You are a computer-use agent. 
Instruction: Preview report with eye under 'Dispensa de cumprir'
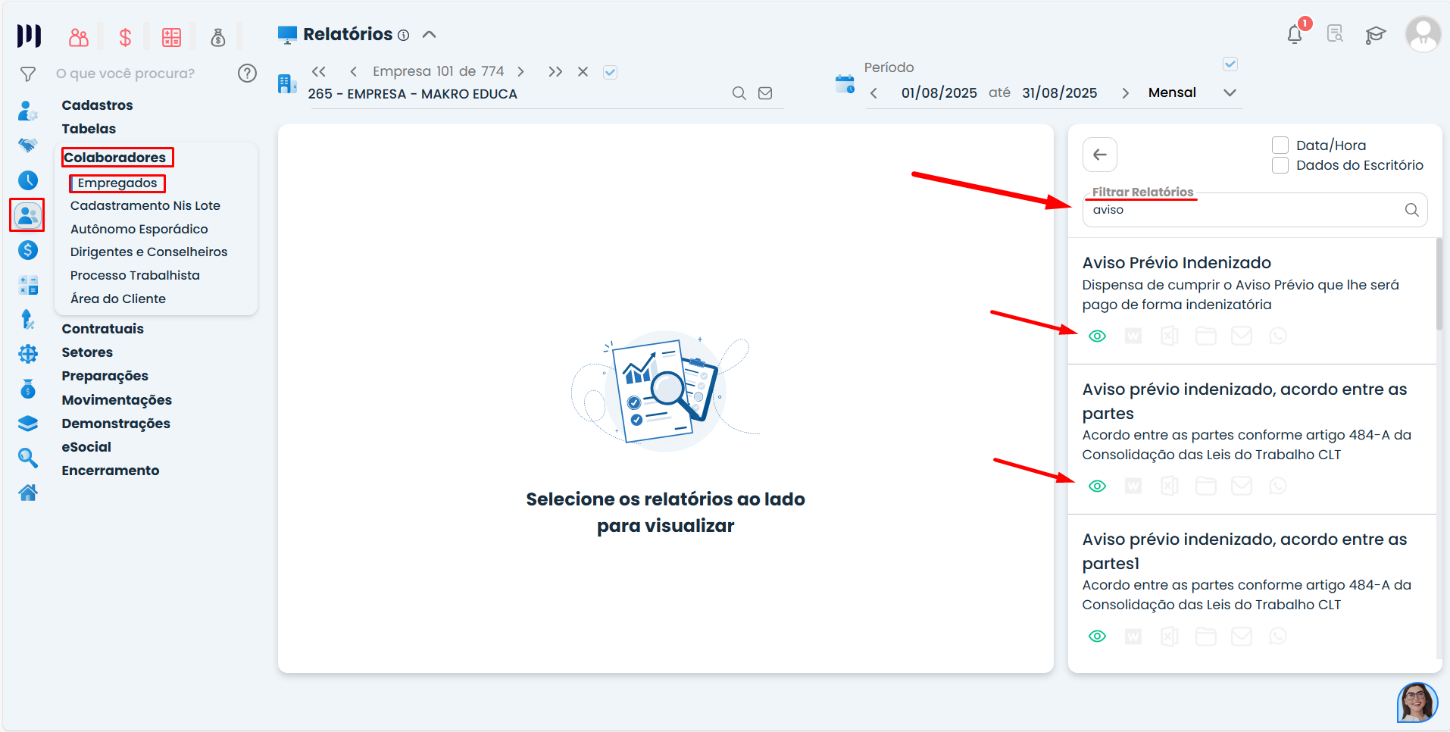1097,336
